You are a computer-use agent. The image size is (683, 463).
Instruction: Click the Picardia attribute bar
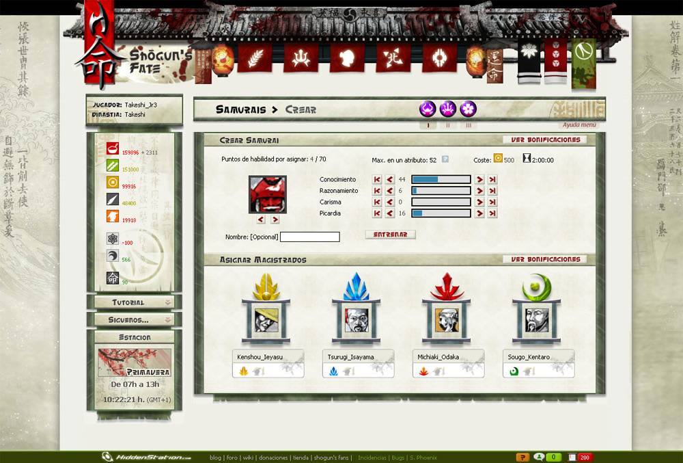[x=441, y=213]
